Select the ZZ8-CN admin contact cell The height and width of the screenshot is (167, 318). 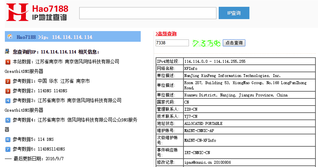tap(249, 109)
